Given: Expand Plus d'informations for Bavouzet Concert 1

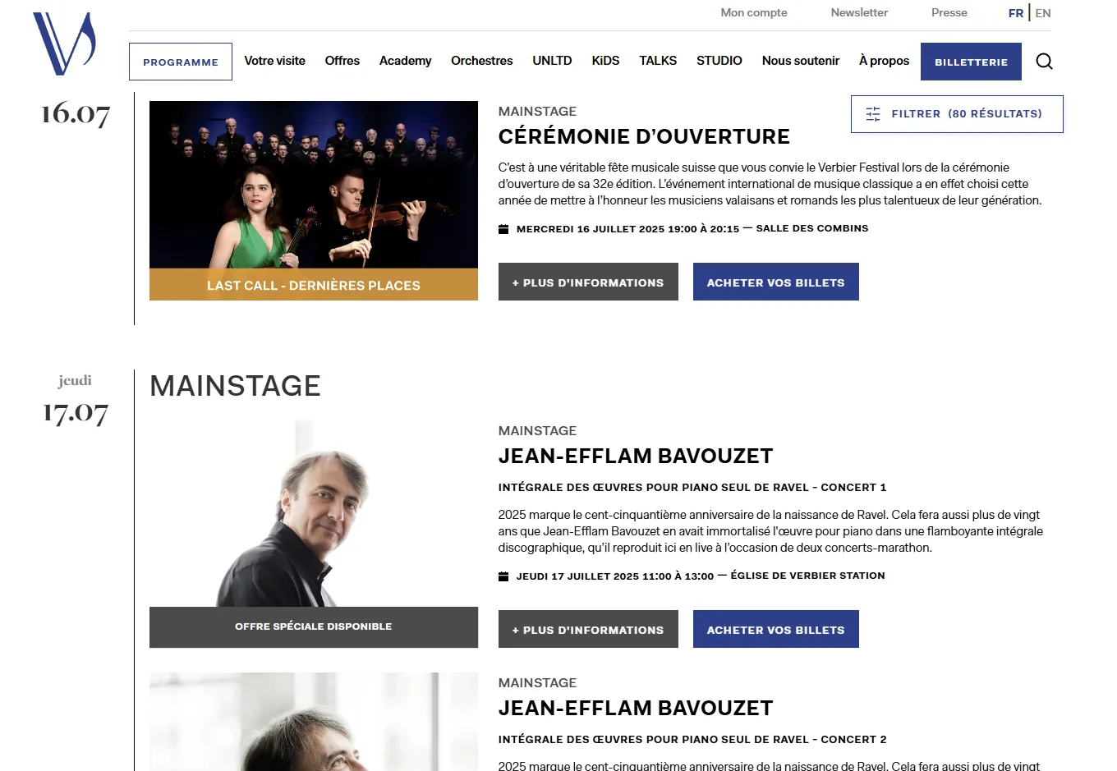Looking at the screenshot, I should pyautogui.click(x=588, y=629).
